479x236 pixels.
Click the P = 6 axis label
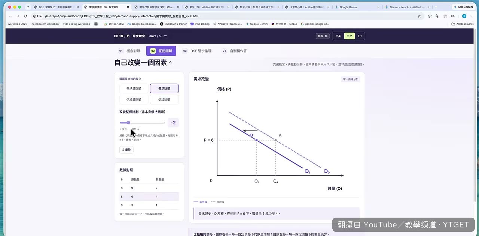[208, 140]
